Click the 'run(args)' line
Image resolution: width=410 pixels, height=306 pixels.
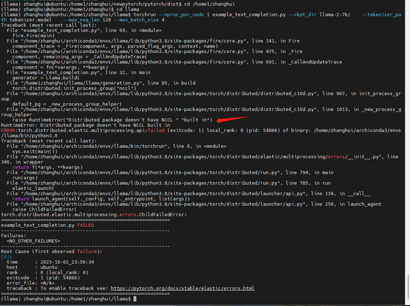tap(25, 178)
